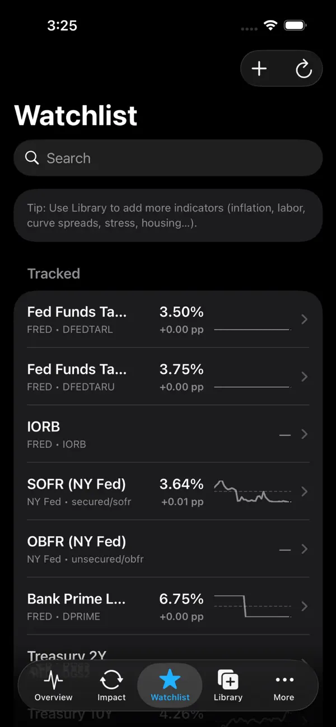Viewport: 336px width, 727px height.
Task: Tap the Library tip banner
Action: click(x=168, y=215)
